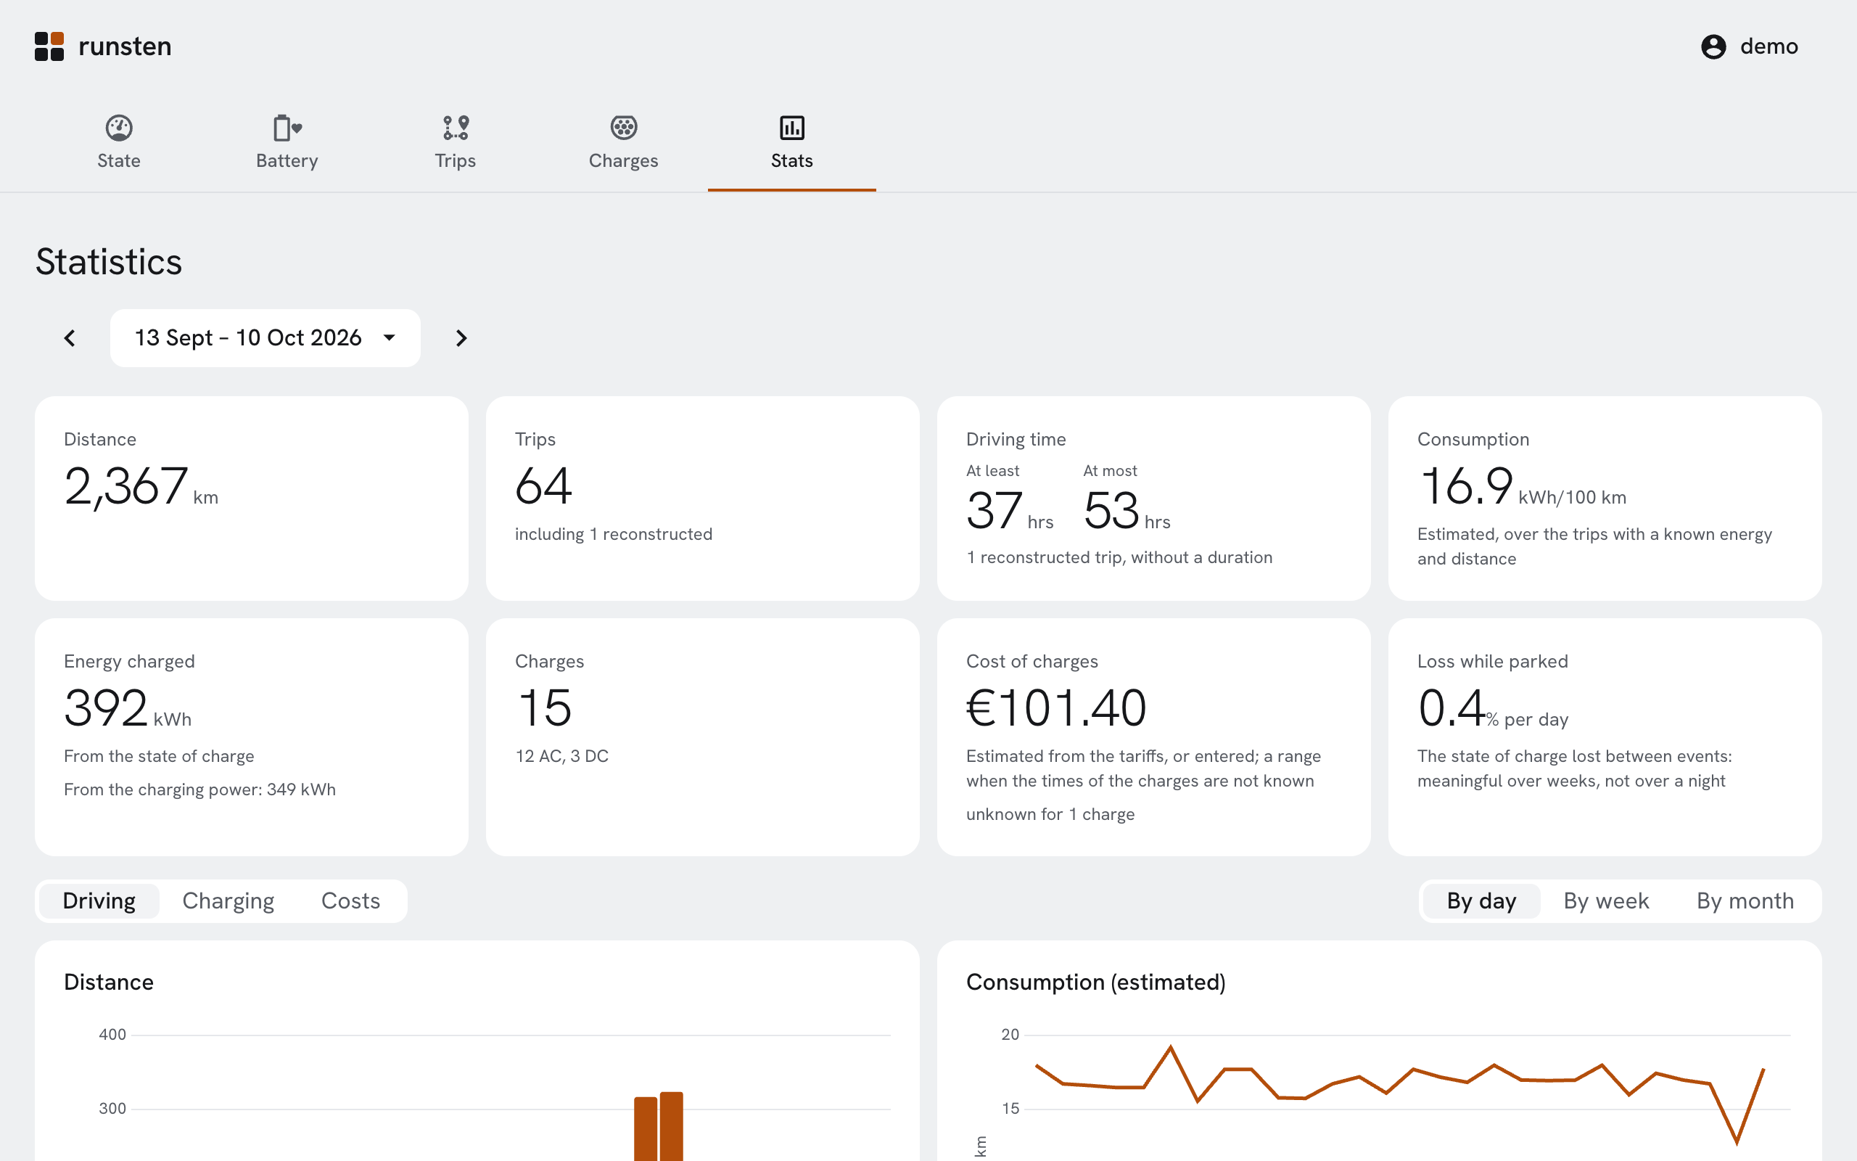Switch charts to Costs
Screen dimensions: 1857x1161
pyautogui.click(x=350, y=901)
